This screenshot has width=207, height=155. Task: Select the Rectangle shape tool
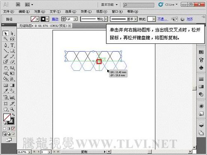click(x=12, y=51)
